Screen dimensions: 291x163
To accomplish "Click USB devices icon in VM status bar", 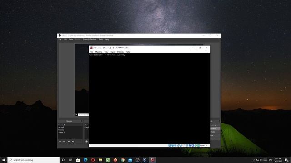I will [181, 146].
